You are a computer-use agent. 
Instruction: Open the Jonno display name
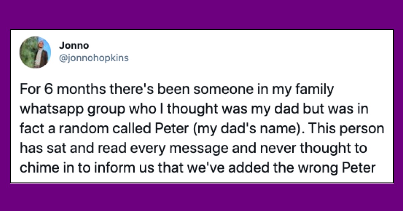69,46
